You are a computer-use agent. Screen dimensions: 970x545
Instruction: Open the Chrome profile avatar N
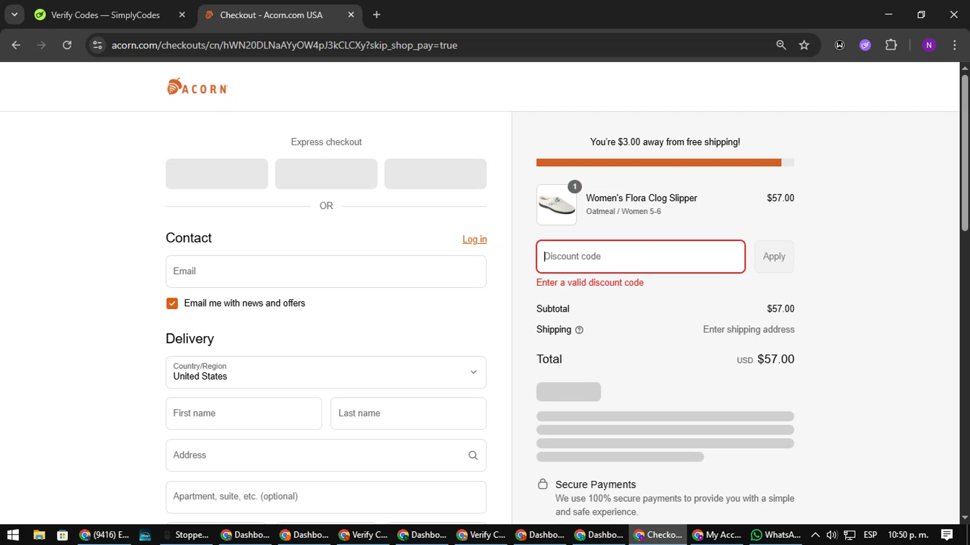pyautogui.click(x=929, y=45)
